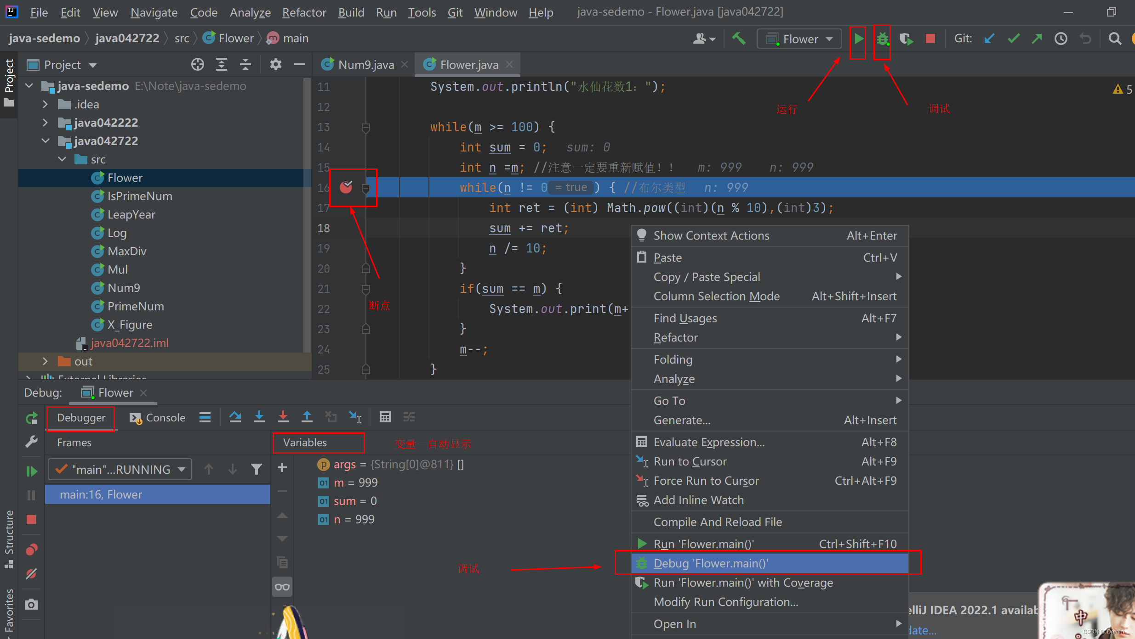This screenshot has height=639, width=1135.
Task: Toggle the glasses watches icon in Variables
Action: click(282, 587)
